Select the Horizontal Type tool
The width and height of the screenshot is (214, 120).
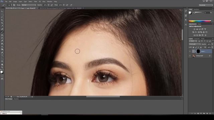click(x=2, y=56)
